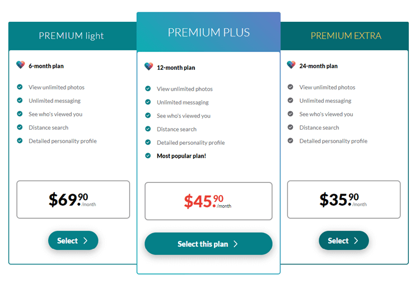Click Select button under $35.90 price
The image size is (420, 288).
344,240
